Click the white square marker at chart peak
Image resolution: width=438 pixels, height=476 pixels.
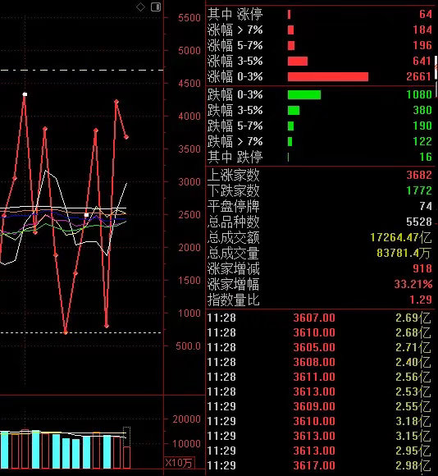point(25,94)
